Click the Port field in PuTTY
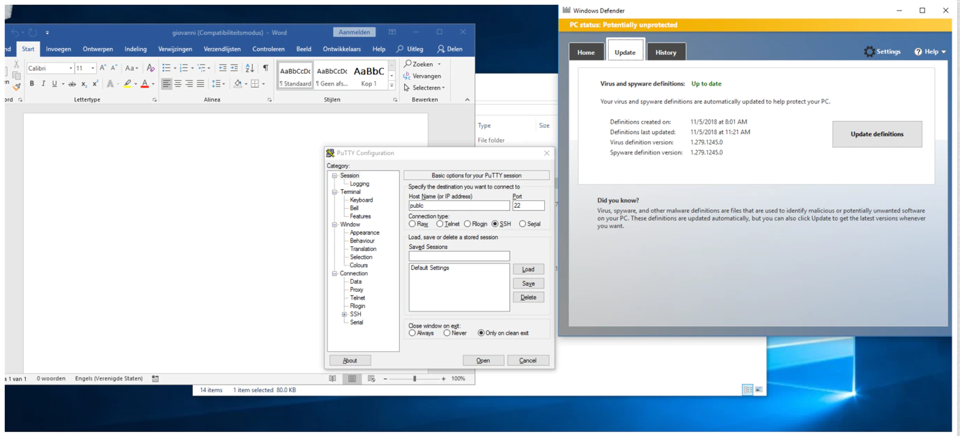960x436 pixels. (529, 206)
